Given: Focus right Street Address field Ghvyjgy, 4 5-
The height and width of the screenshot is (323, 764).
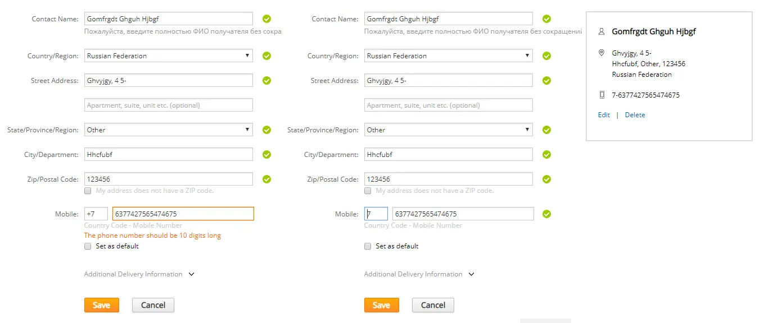Looking at the screenshot, I should click(x=449, y=80).
